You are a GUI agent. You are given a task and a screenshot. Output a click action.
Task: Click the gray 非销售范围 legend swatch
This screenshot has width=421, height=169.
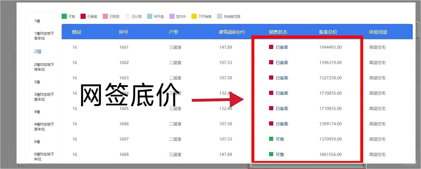(219, 16)
